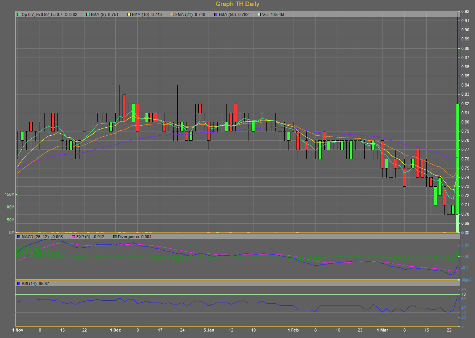Click the 1 Mar date axis label
This screenshot has height=338, width=475.
point(383,330)
